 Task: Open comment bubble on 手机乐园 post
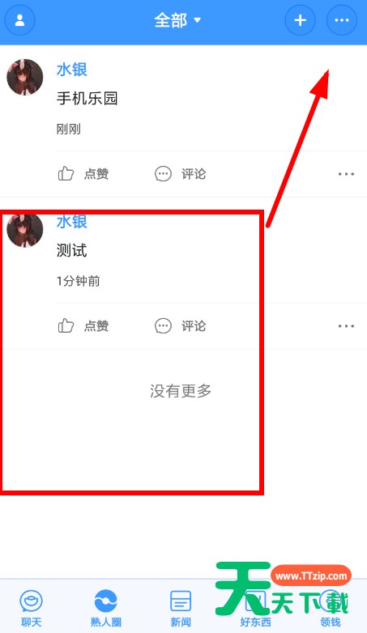pyautogui.click(x=163, y=174)
